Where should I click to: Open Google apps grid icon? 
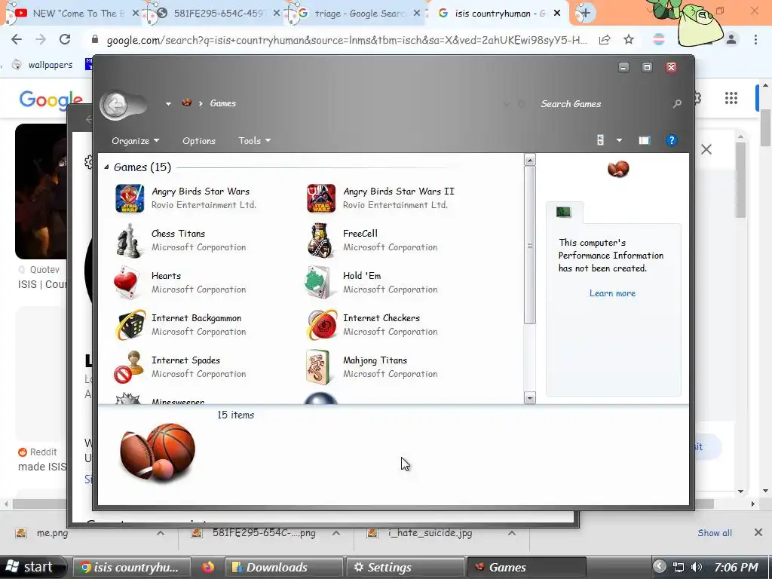click(x=731, y=98)
